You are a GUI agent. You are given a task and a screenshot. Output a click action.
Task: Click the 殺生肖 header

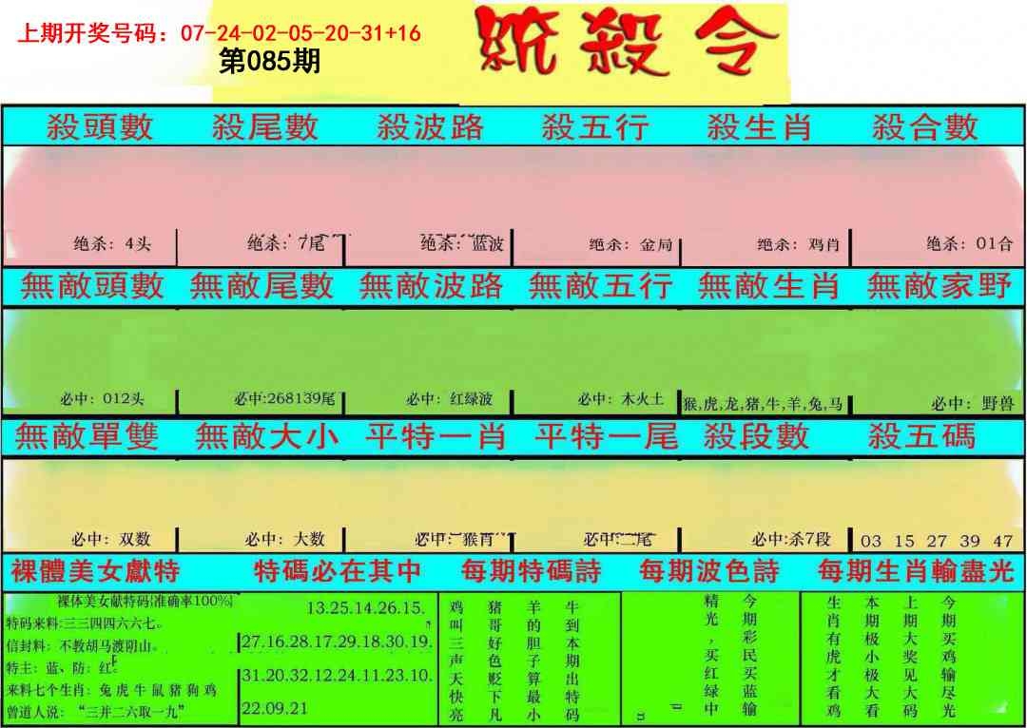(x=760, y=126)
